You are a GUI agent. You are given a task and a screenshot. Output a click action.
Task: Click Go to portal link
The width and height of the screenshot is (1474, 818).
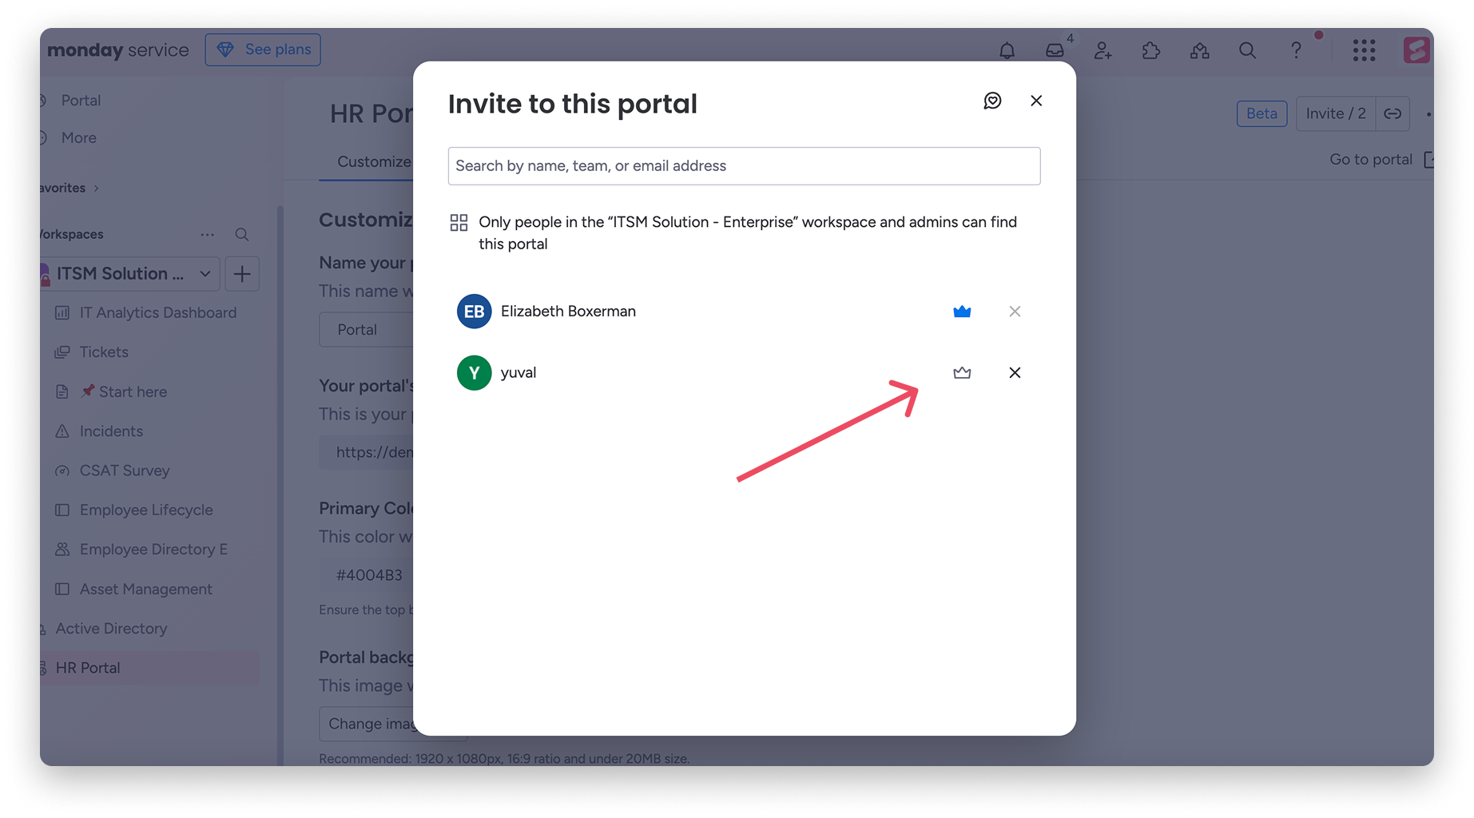[x=1370, y=160]
